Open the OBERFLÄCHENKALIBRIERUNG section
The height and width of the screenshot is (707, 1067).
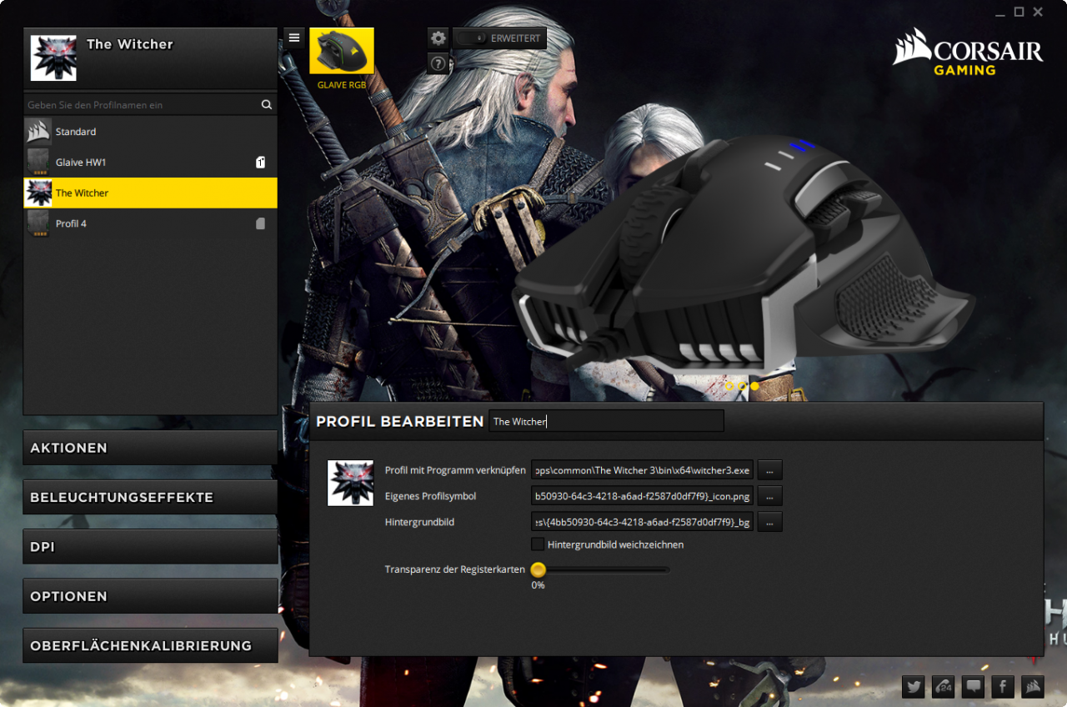150,645
